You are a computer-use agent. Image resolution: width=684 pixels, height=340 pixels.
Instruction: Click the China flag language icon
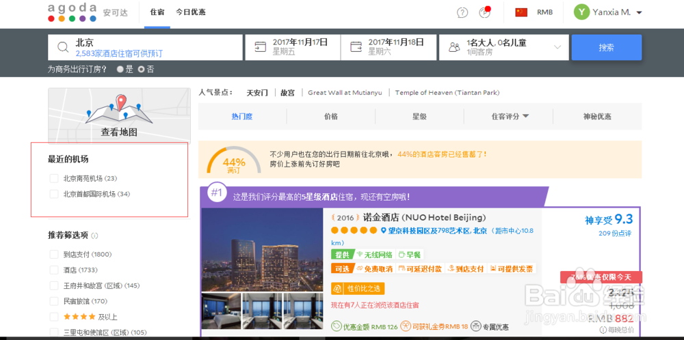[x=521, y=12]
